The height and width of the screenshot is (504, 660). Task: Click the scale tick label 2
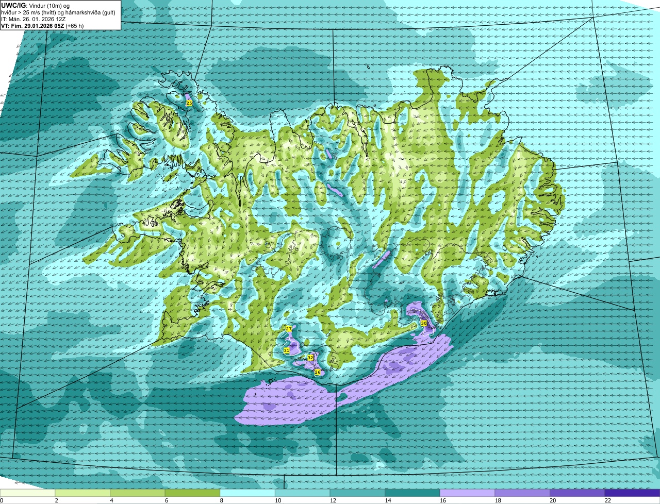point(56,500)
